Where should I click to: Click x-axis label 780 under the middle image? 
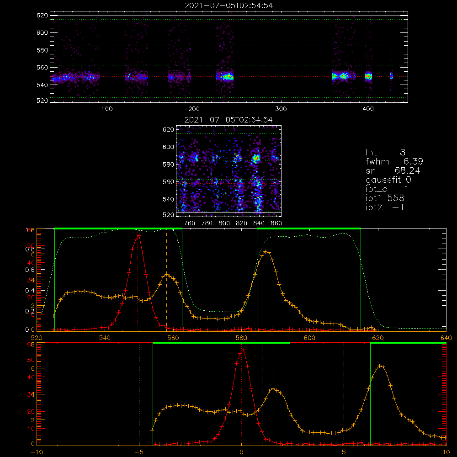tap(207, 223)
